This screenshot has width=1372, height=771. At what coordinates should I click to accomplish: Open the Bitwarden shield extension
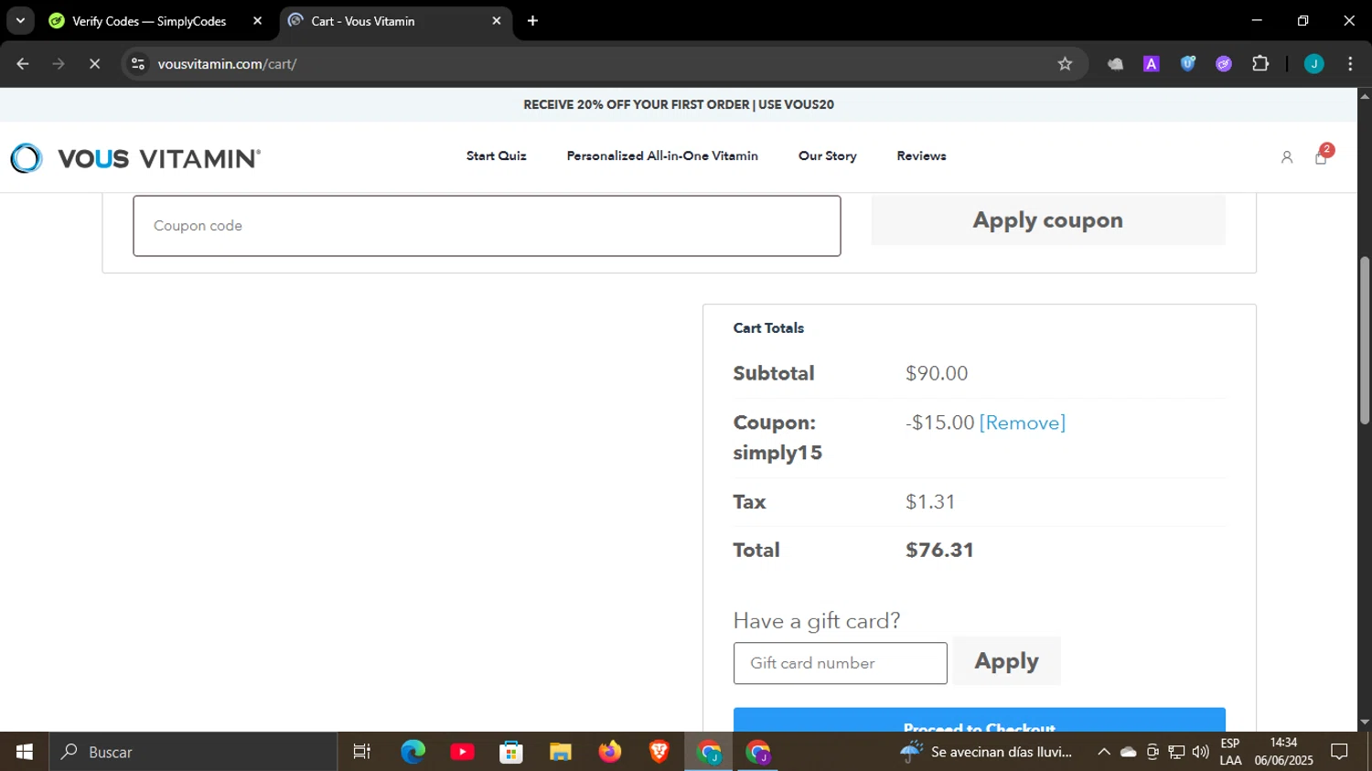pyautogui.click(x=1188, y=64)
